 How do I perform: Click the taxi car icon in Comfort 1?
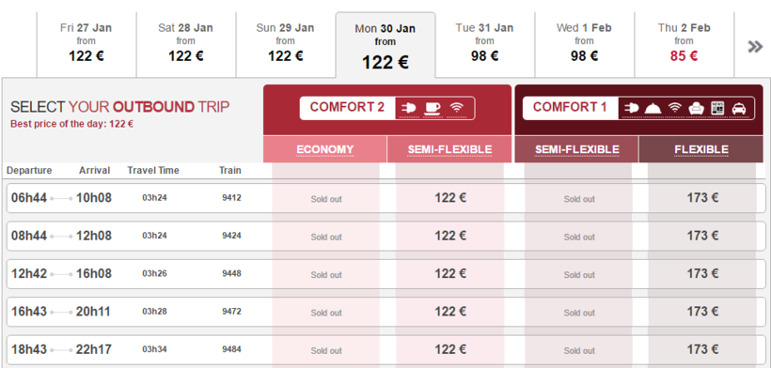coord(739,109)
